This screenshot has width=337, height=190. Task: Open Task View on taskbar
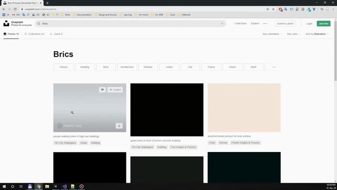coord(21,186)
